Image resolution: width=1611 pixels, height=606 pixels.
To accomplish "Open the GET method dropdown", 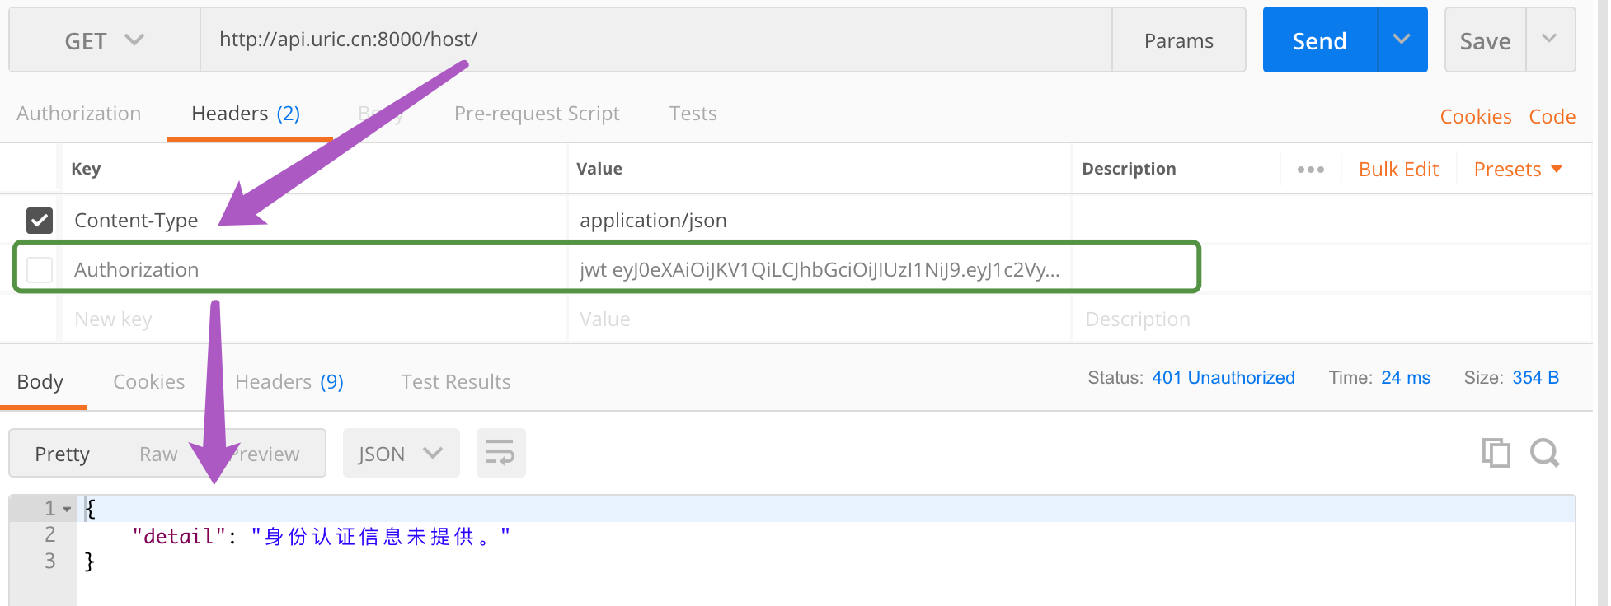I will click(x=105, y=40).
